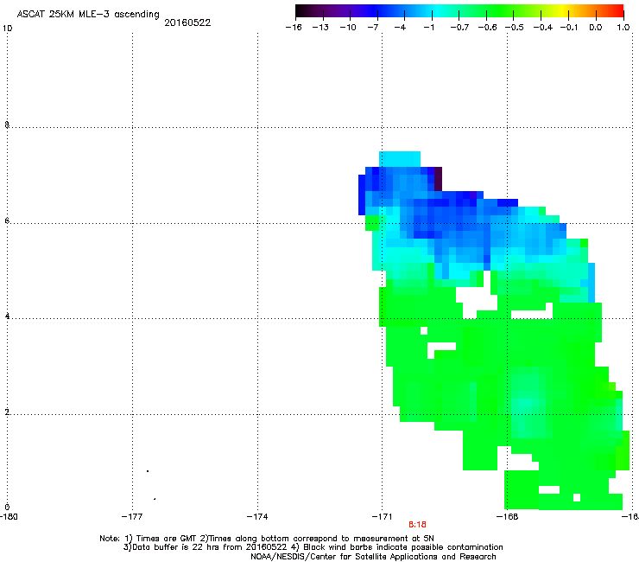
Task: Click the "Data buffer is 22 hrs" note line
Action: tap(313, 547)
